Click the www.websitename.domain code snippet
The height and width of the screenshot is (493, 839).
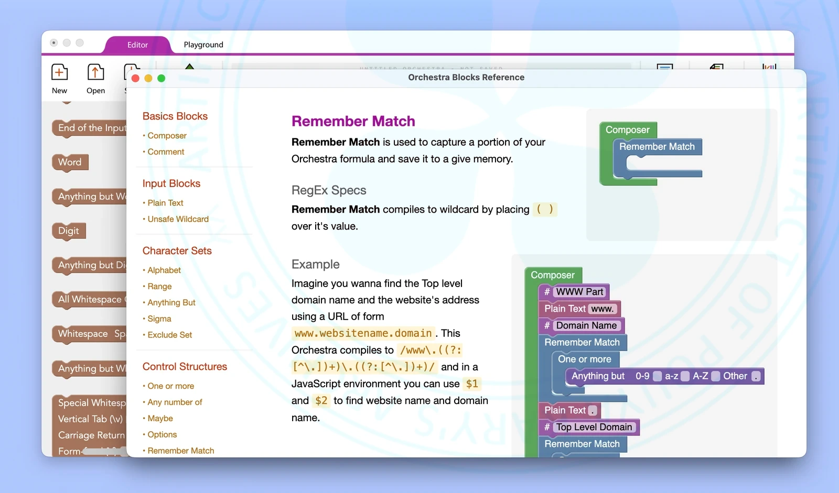click(363, 333)
